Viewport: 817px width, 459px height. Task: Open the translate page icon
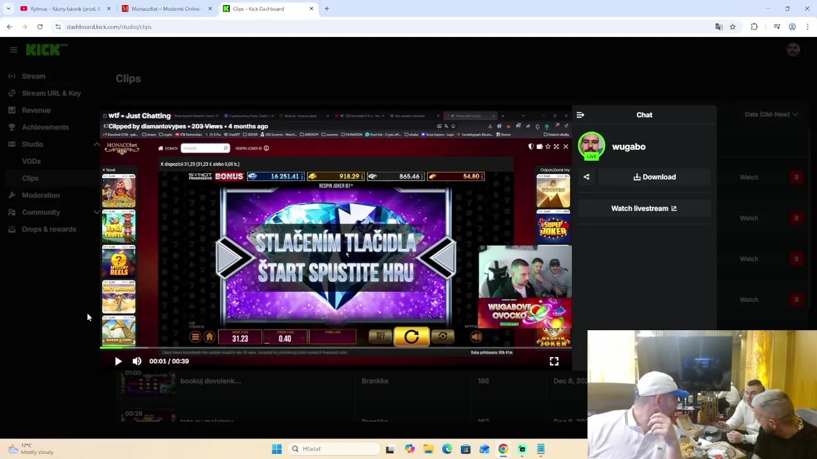tap(719, 27)
